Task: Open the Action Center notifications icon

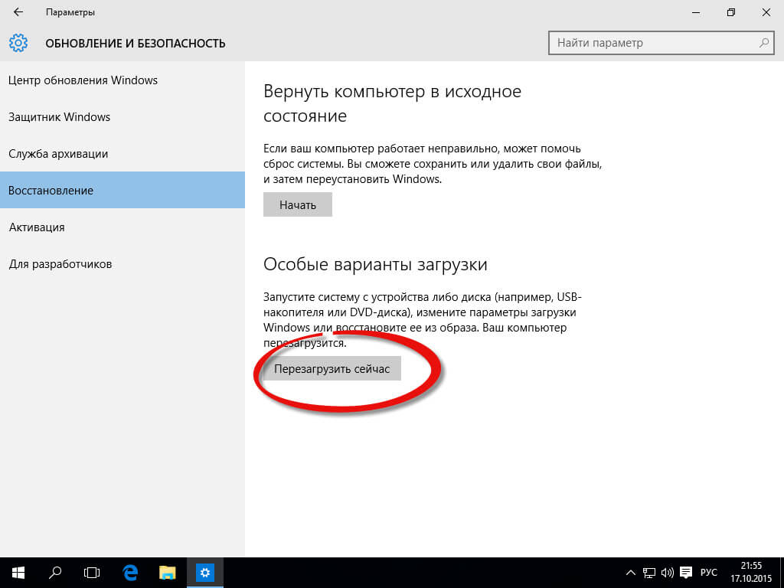Action: (x=686, y=573)
